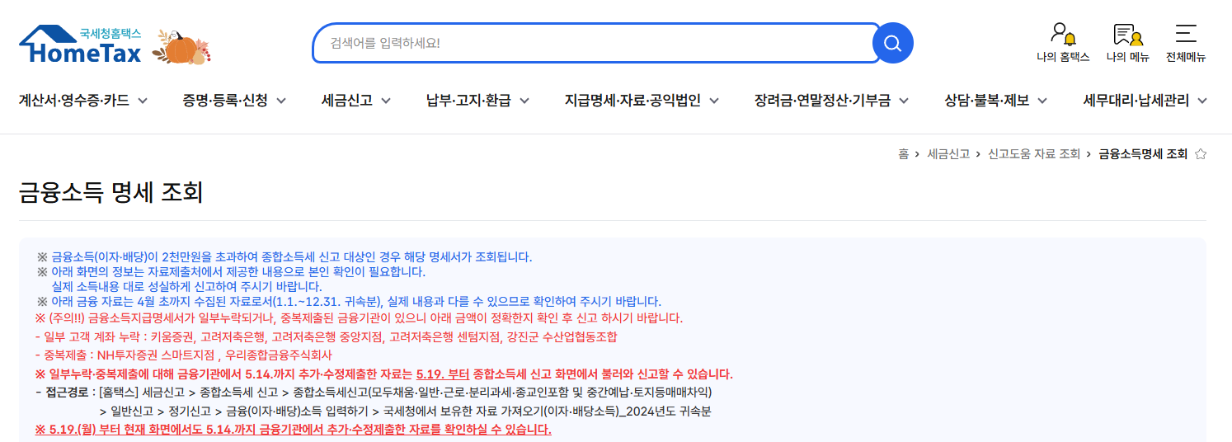This screenshot has height=442, width=1232.
Task: Click the 실제 소득내용 대로 성실하게 line
Action: (x=186, y=286)
